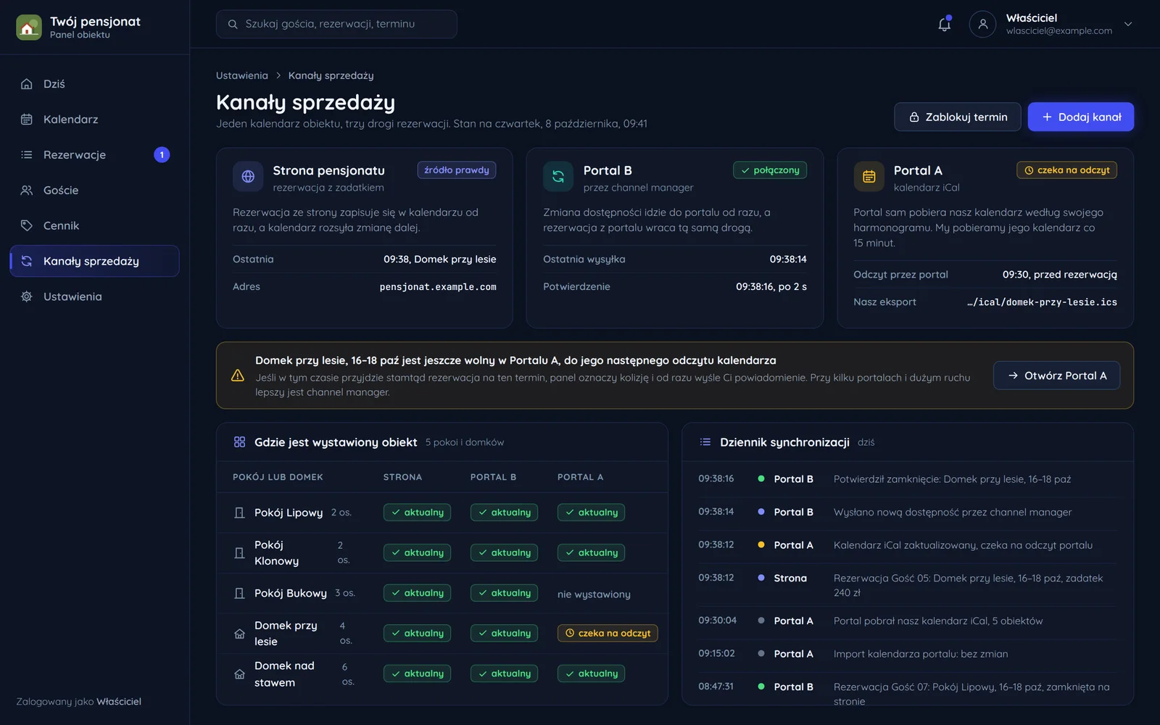Screen dimensions: 1160x725
Task: Click Domek przy lesie czeka na odczyt badge
Action: point(608,634)
